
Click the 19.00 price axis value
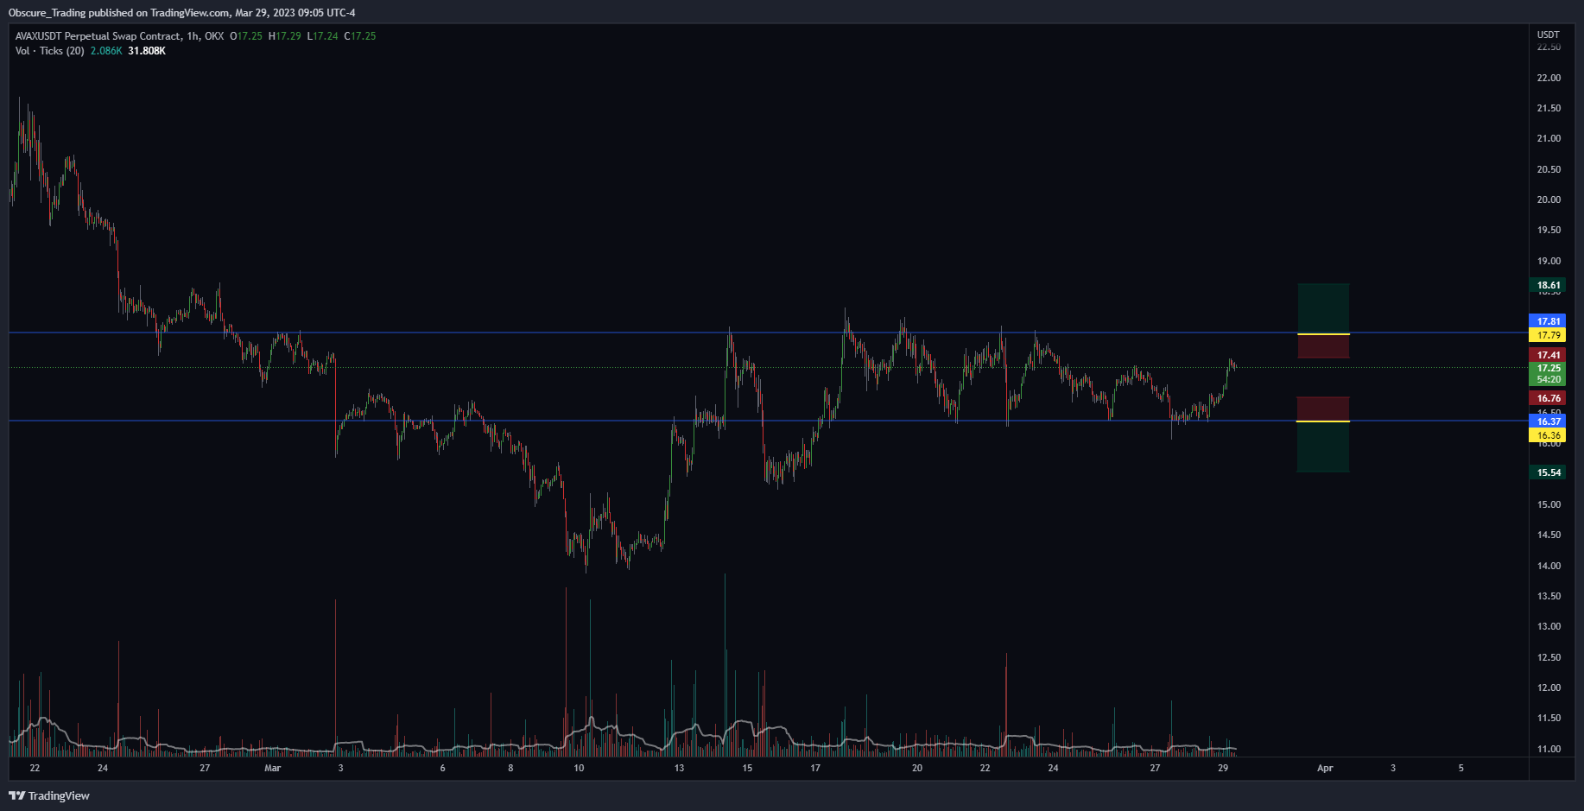coord(1549,261)
